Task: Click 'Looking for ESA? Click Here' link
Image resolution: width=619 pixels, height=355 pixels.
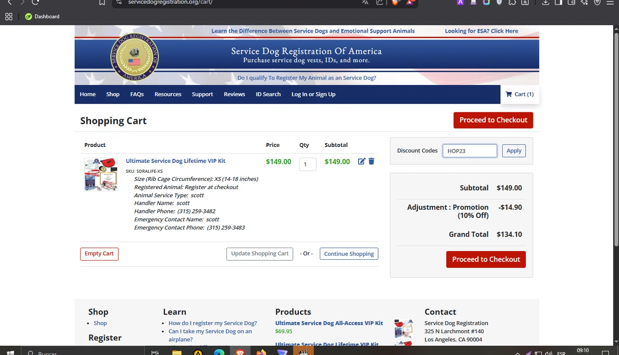Action: point(481,31)
